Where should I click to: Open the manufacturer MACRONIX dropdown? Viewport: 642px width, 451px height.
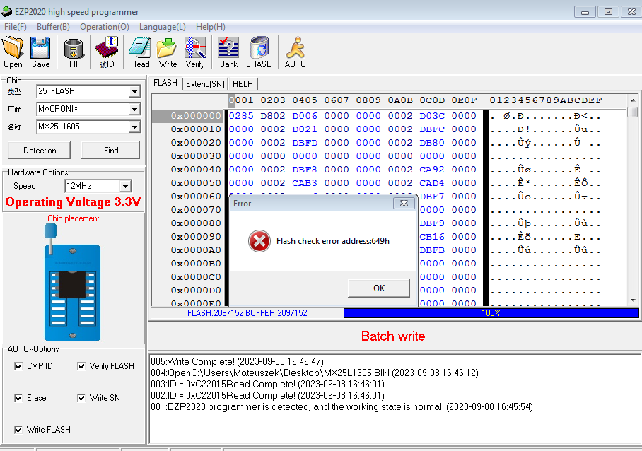(134, 109)
